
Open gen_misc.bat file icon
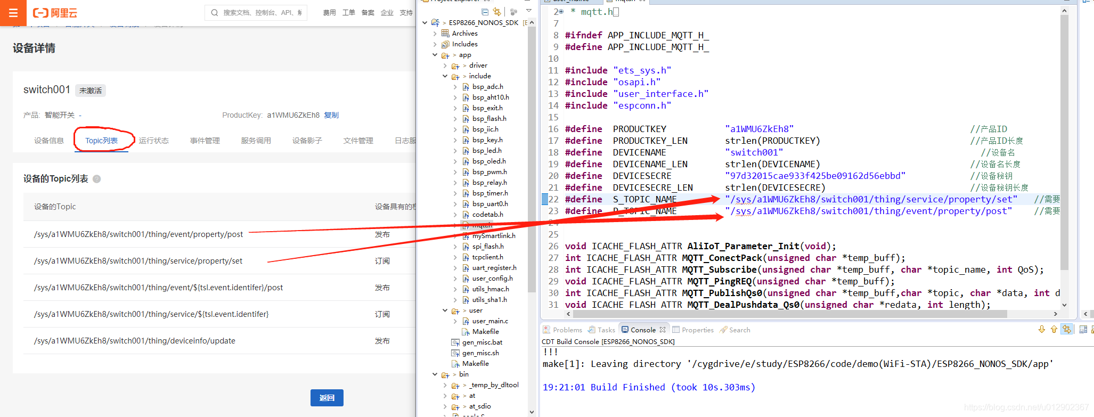click(455, 342)
